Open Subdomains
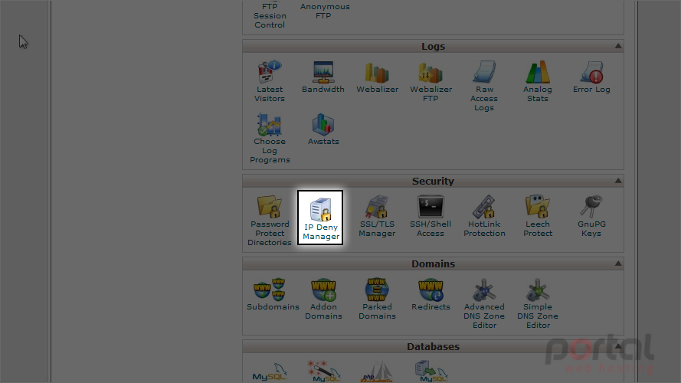This screenshot has width=681, height=383. [273, 295]
